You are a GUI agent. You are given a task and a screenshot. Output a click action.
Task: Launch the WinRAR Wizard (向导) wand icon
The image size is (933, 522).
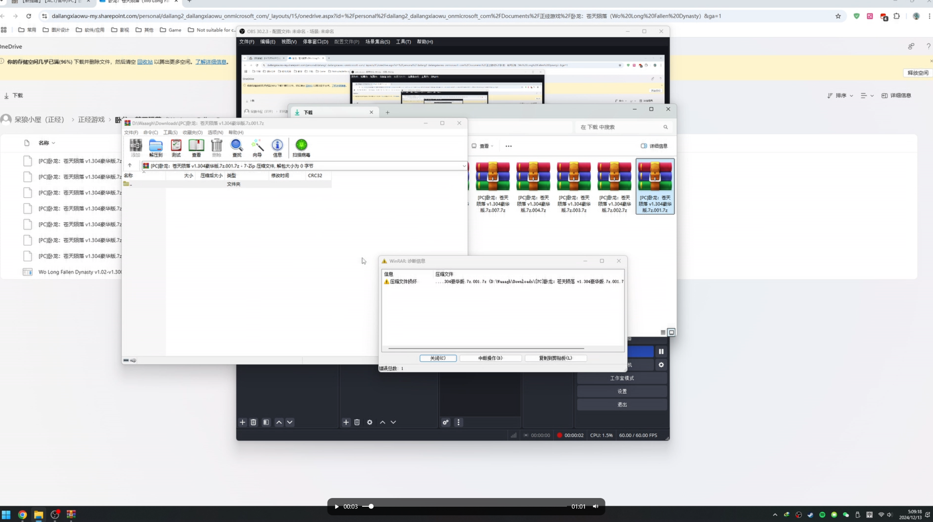click(257, 148)
